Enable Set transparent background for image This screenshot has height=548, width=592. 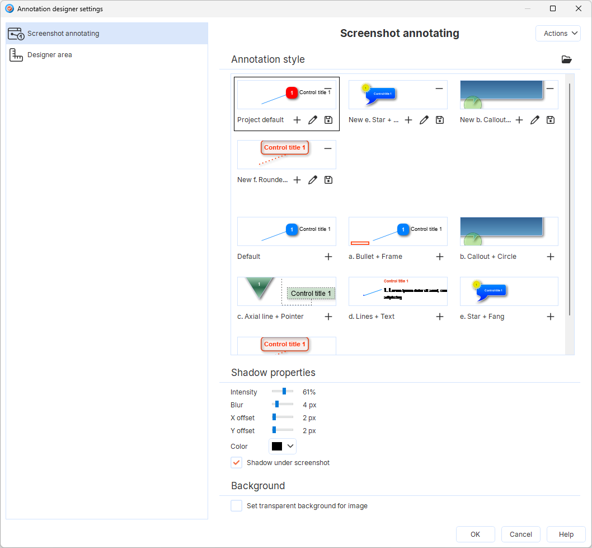point(237,506)
